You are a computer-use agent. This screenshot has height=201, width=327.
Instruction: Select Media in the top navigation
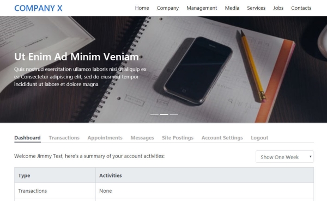tap(232, 8)
